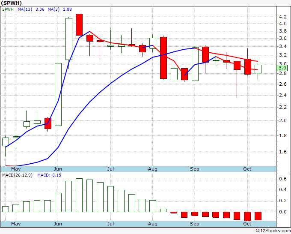
Task: Click the MA(13) legend label
Action: (x=25, y=9)
